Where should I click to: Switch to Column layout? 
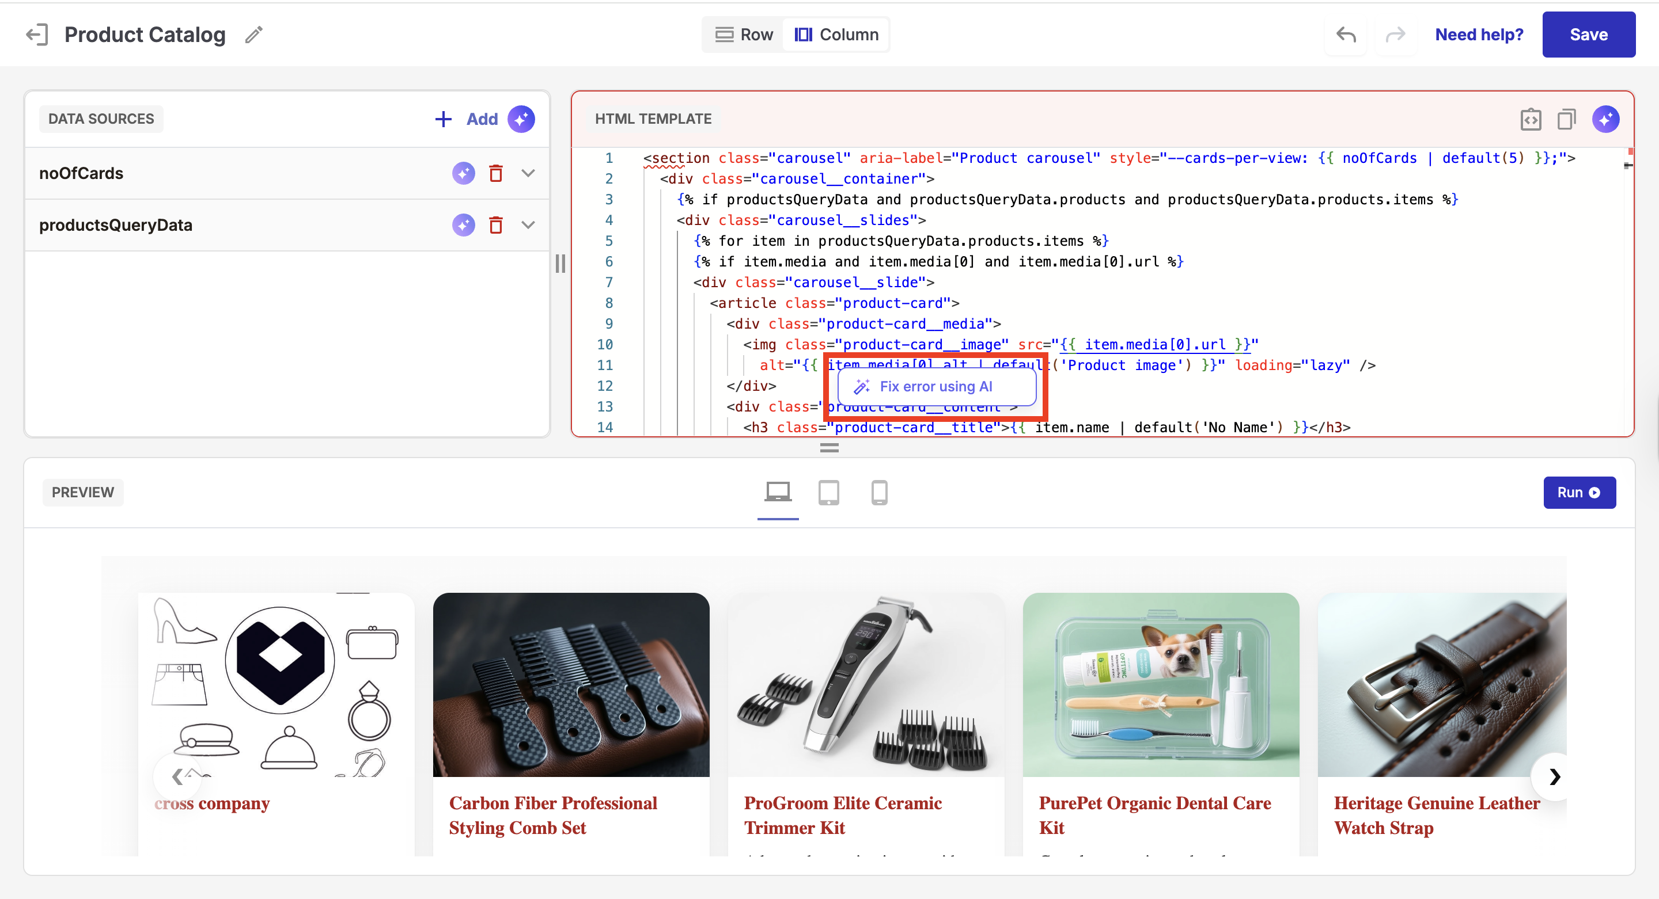[x=836, y=35]
